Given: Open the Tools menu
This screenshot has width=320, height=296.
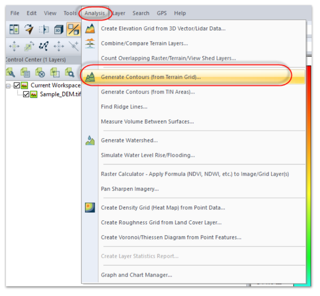Looking at the screenshot, I should [70, 13].
